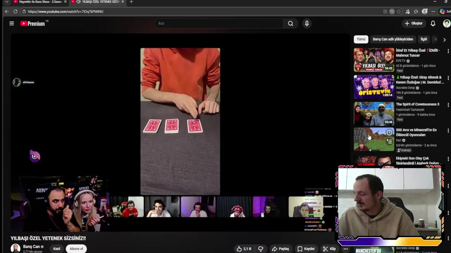Switch to YILBAŞI ÖZEL YETENEK SİZSİNİZ tab
451x253 pixels.
pos(97,2)
